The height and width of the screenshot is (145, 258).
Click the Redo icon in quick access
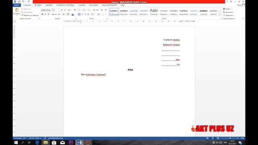(x=29, y=2)
